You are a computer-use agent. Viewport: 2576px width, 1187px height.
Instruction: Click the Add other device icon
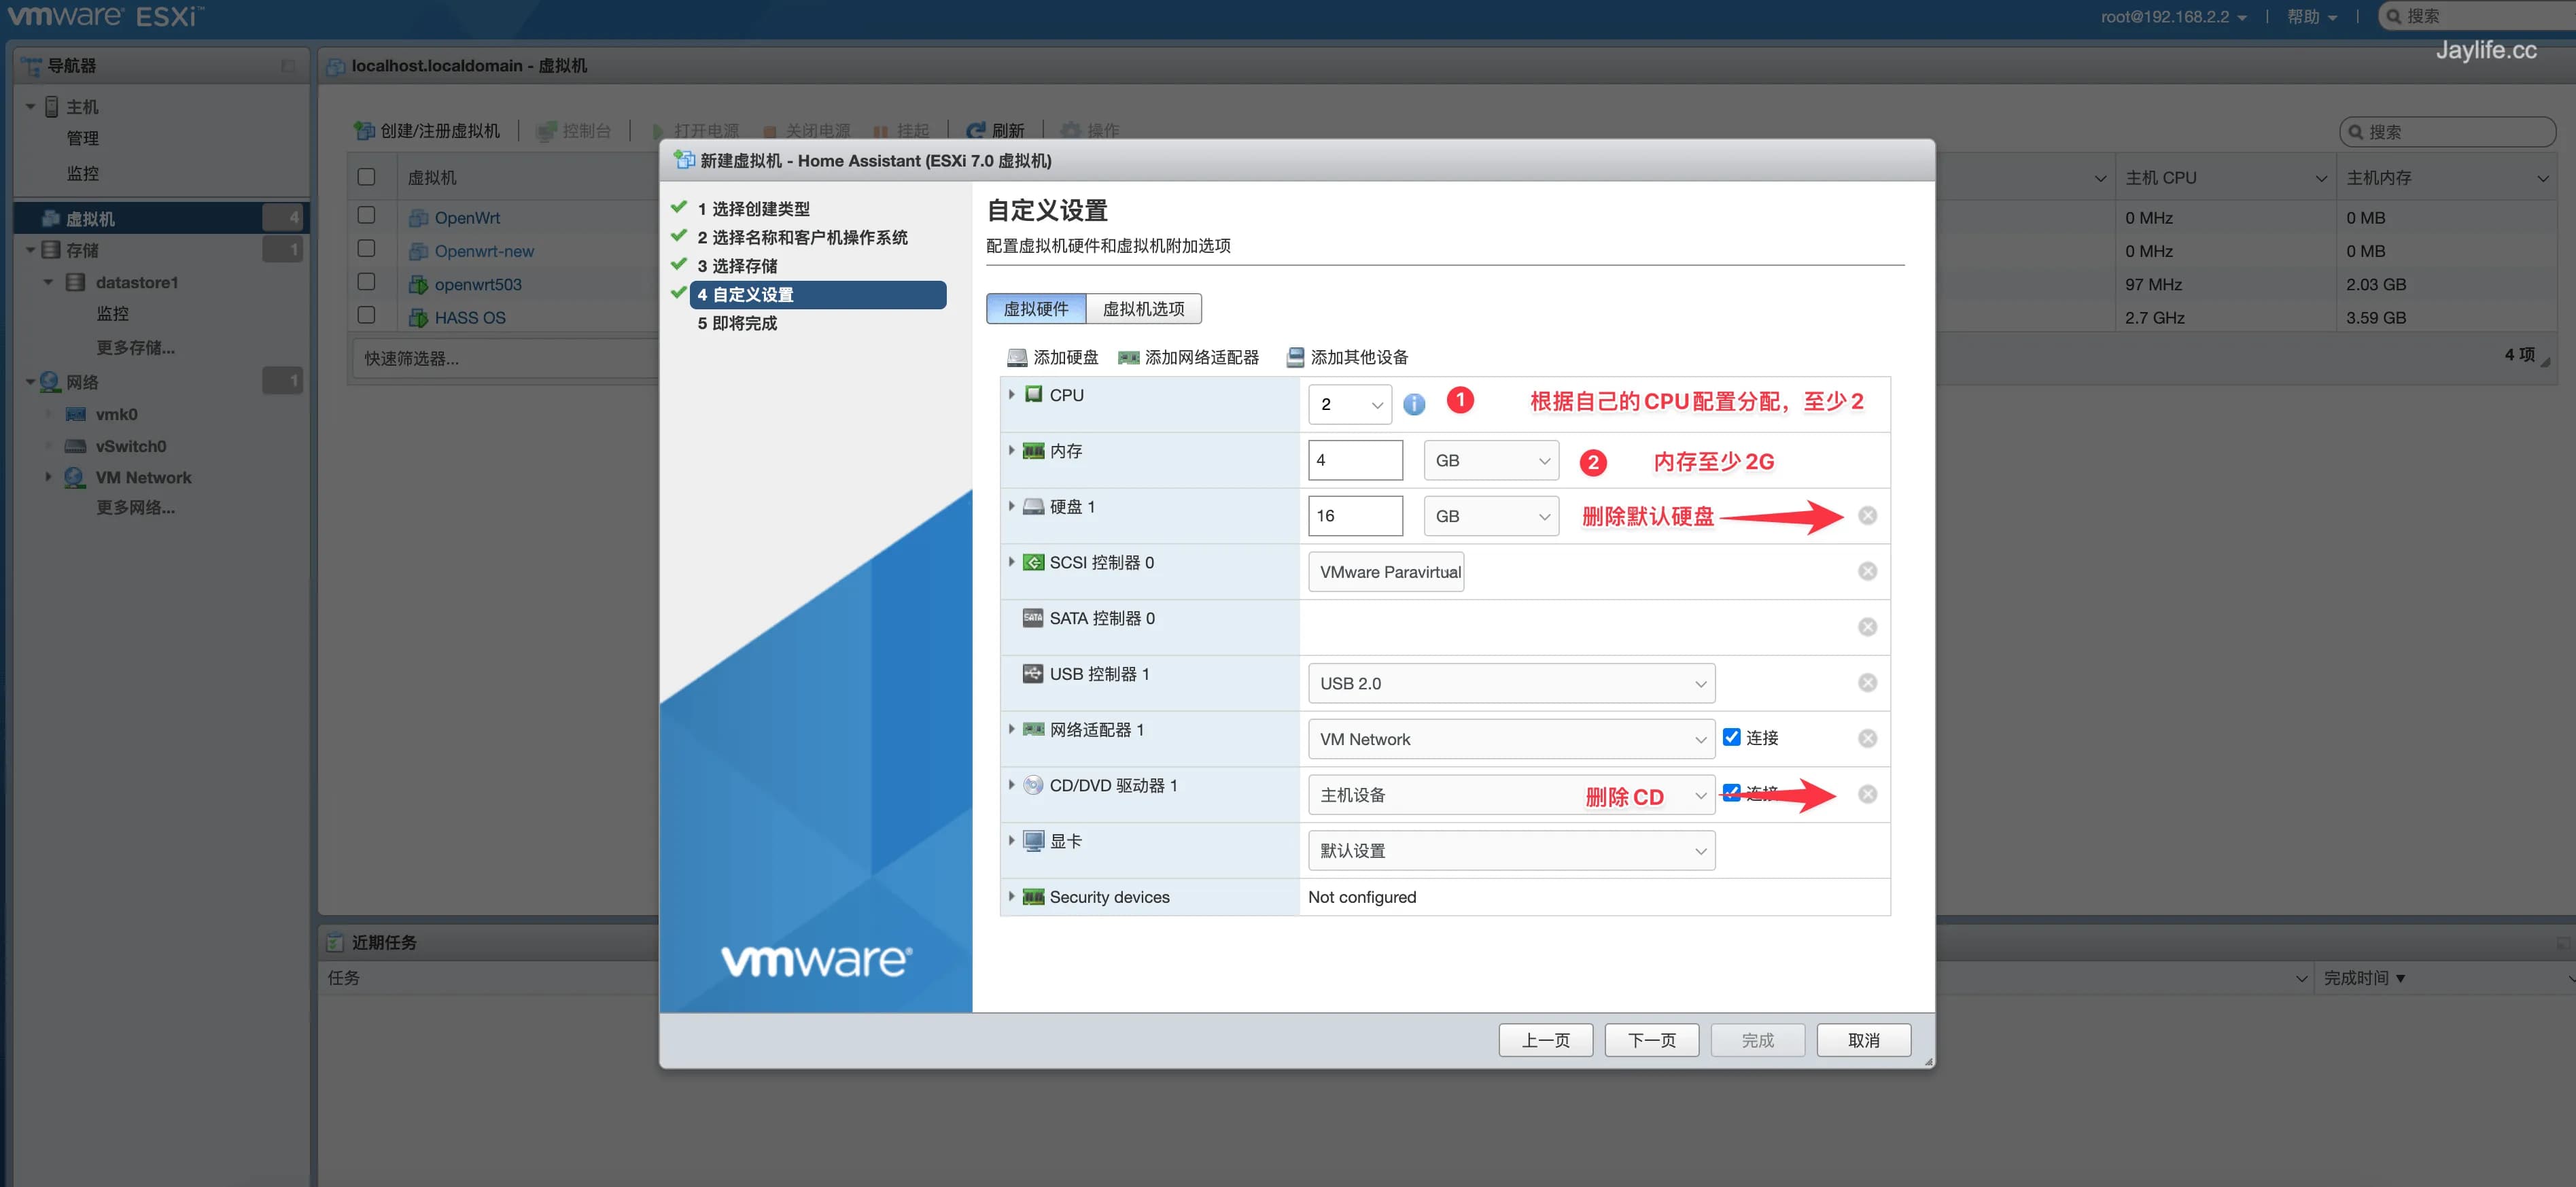(x=1295, y=357)
